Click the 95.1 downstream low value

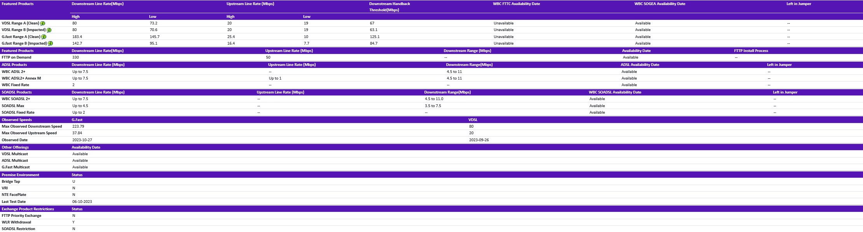tap(154, 43)
